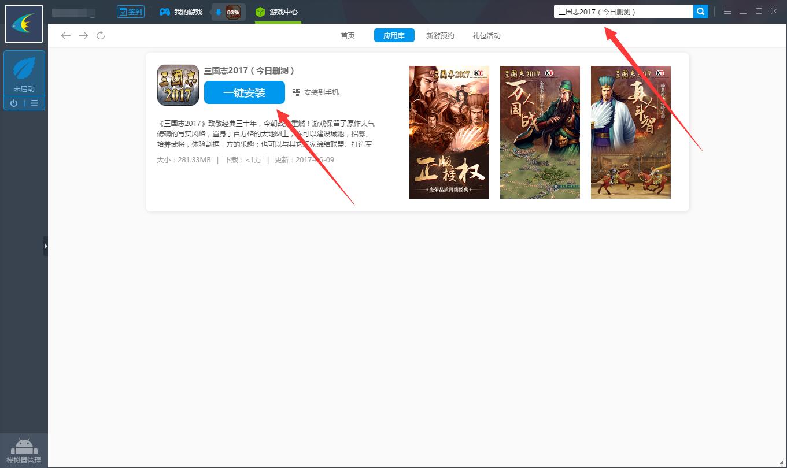Click the 三国志2017 game icon
787x468 pixels.
click(178, 85)
